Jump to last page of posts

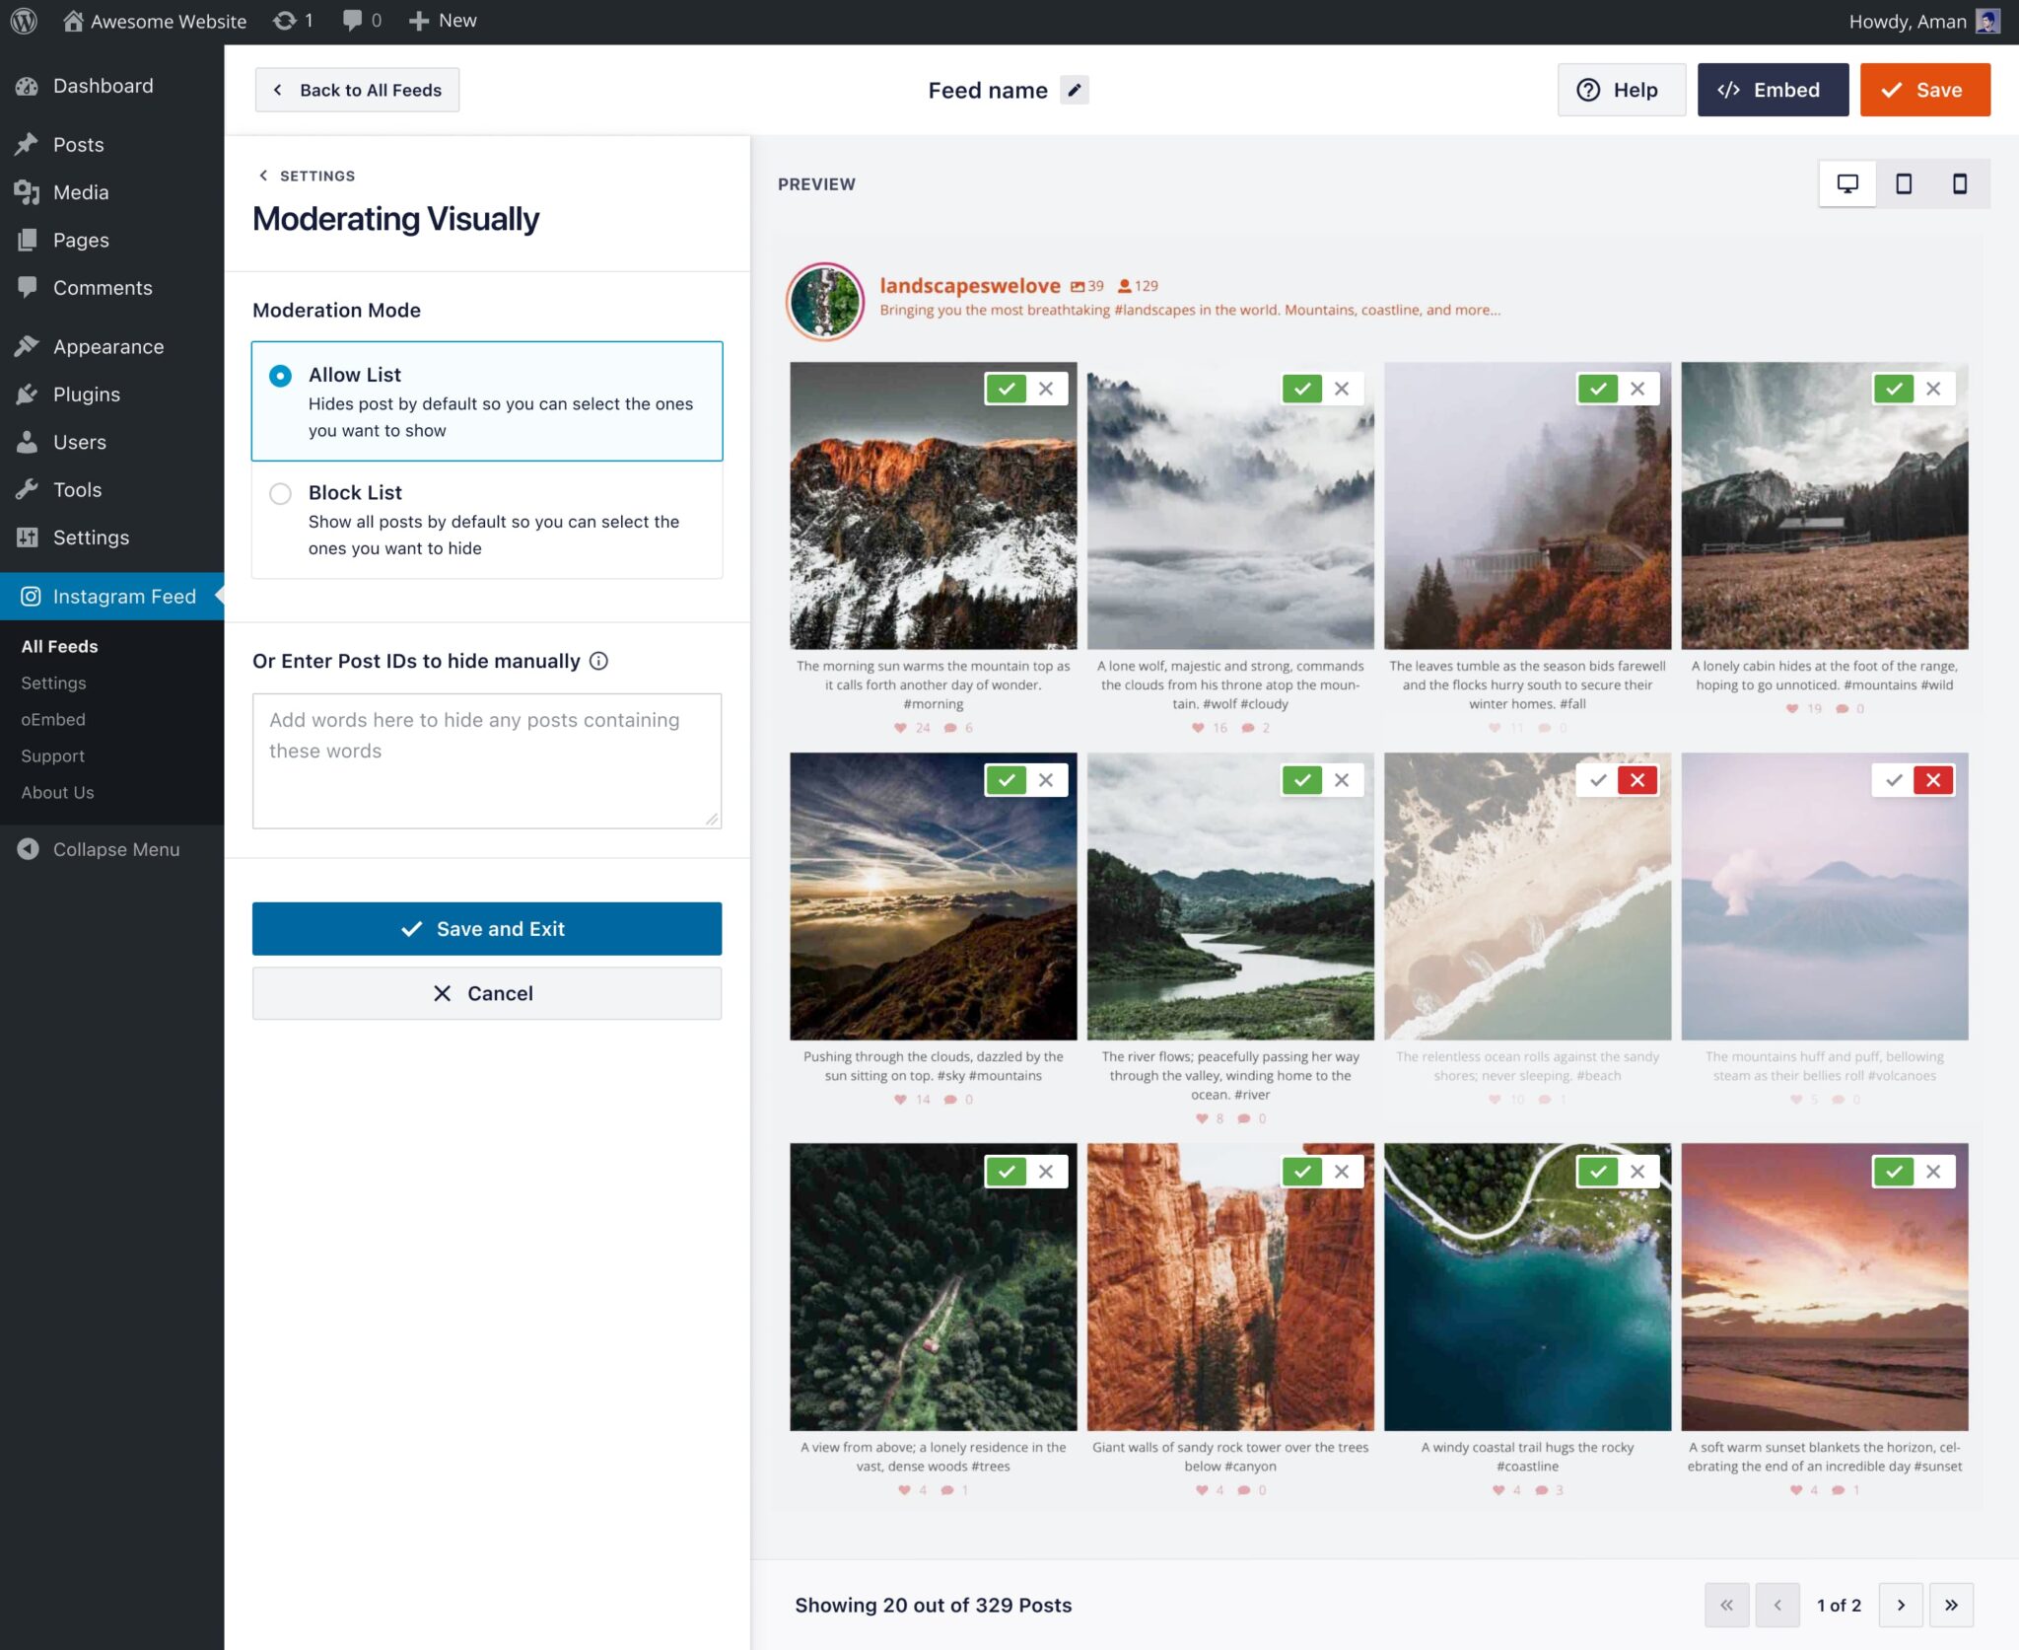(1951, 1605)
